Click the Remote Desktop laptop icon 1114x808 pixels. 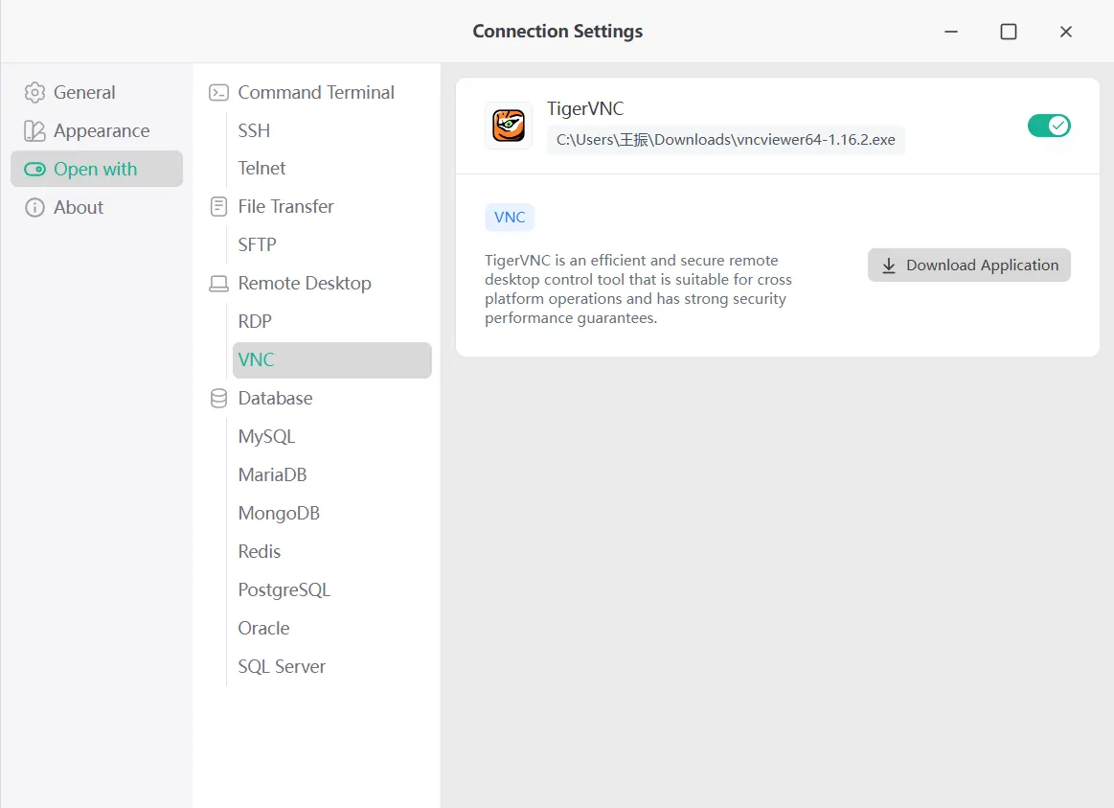[x=218, y=284]
